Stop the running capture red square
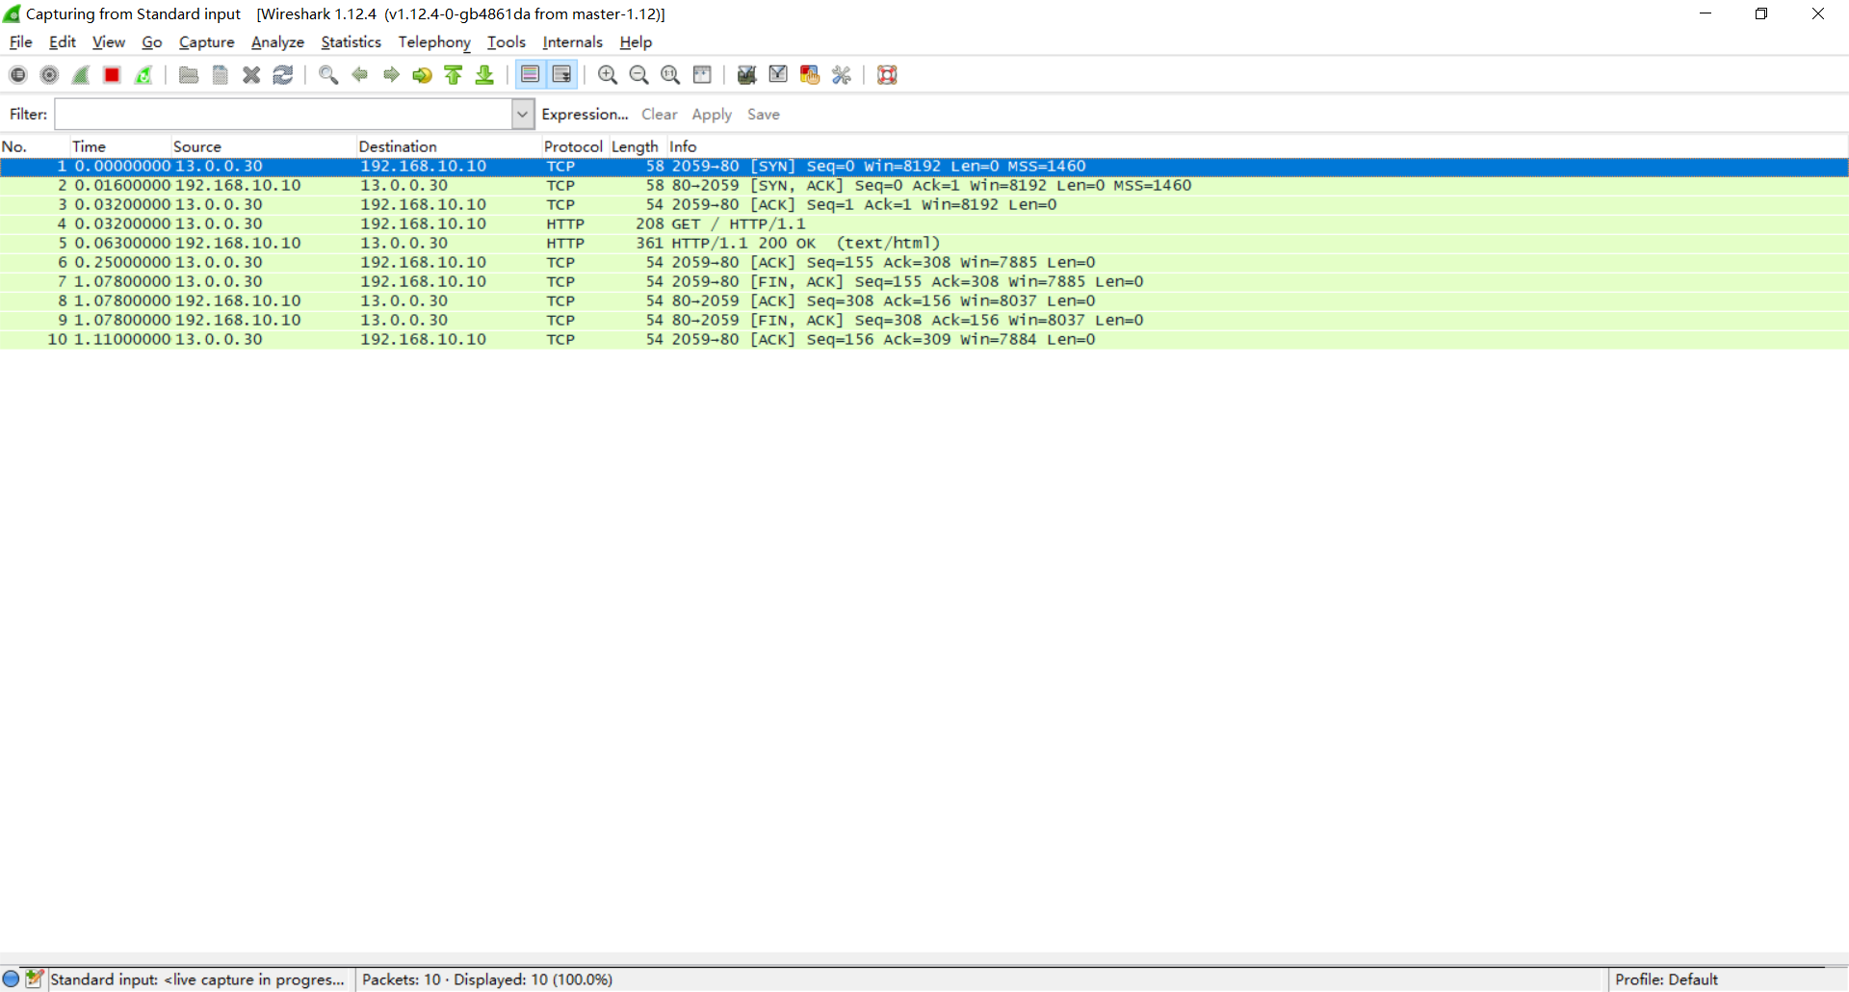 pos(112,75)
